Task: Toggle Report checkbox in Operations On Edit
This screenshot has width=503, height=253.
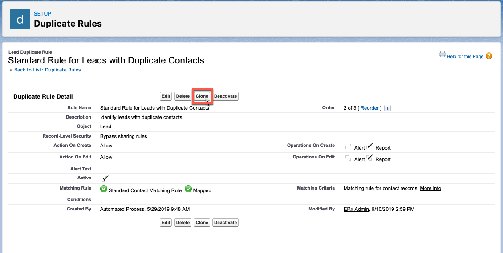Action: click(x=369, y=158)
